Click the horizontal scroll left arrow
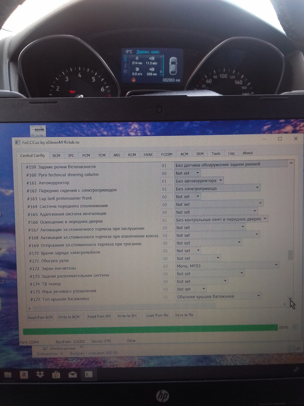 click(x=29, y=308)
